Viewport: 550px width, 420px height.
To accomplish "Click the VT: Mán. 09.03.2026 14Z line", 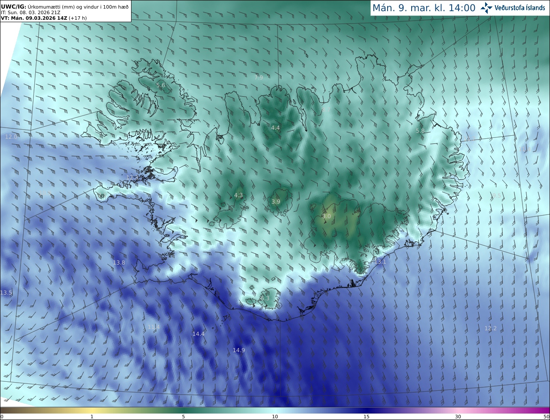I will tap(44, 18).
